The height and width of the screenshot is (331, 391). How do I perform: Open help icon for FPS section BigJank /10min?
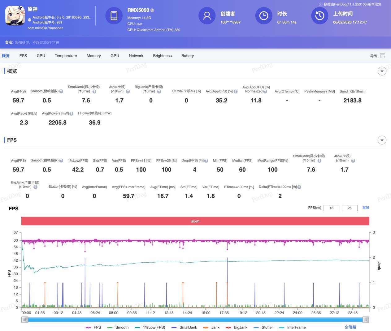coord(35,187)
